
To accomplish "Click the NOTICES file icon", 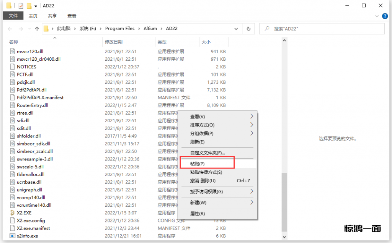I will 12,67.
